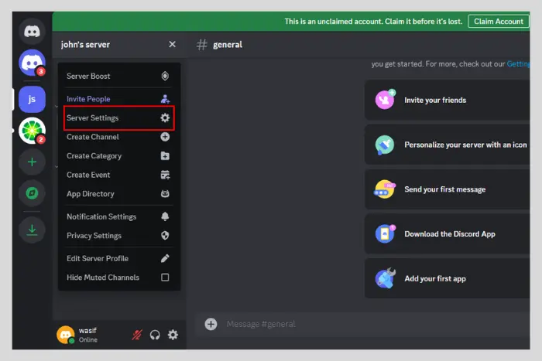
Task: Click the general channel title
Action: pyautogui.click(x=228, y=45)
